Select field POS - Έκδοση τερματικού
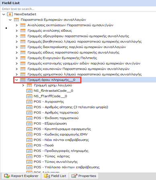The height and width of the screenshot is (180, 156). pyautogui.click(x=56, y=118)
